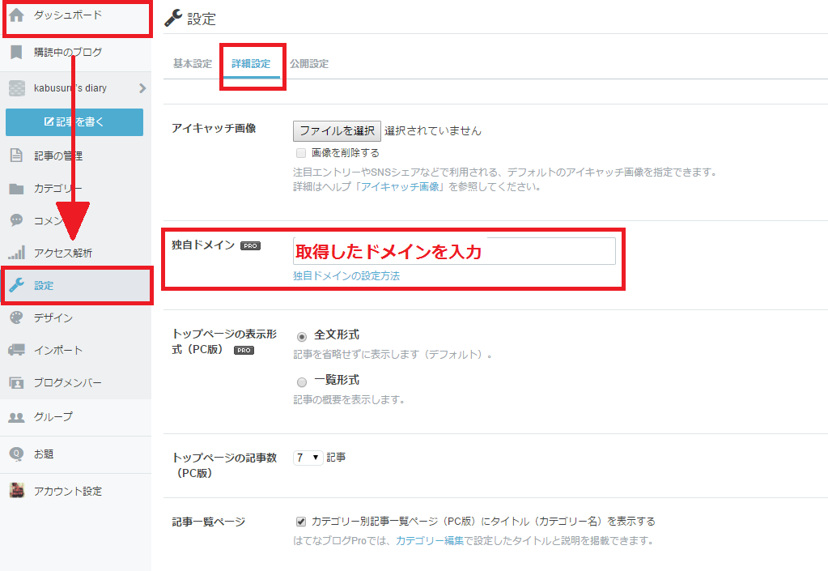Switch to the 公開設定 tab

tap(309, 64)
